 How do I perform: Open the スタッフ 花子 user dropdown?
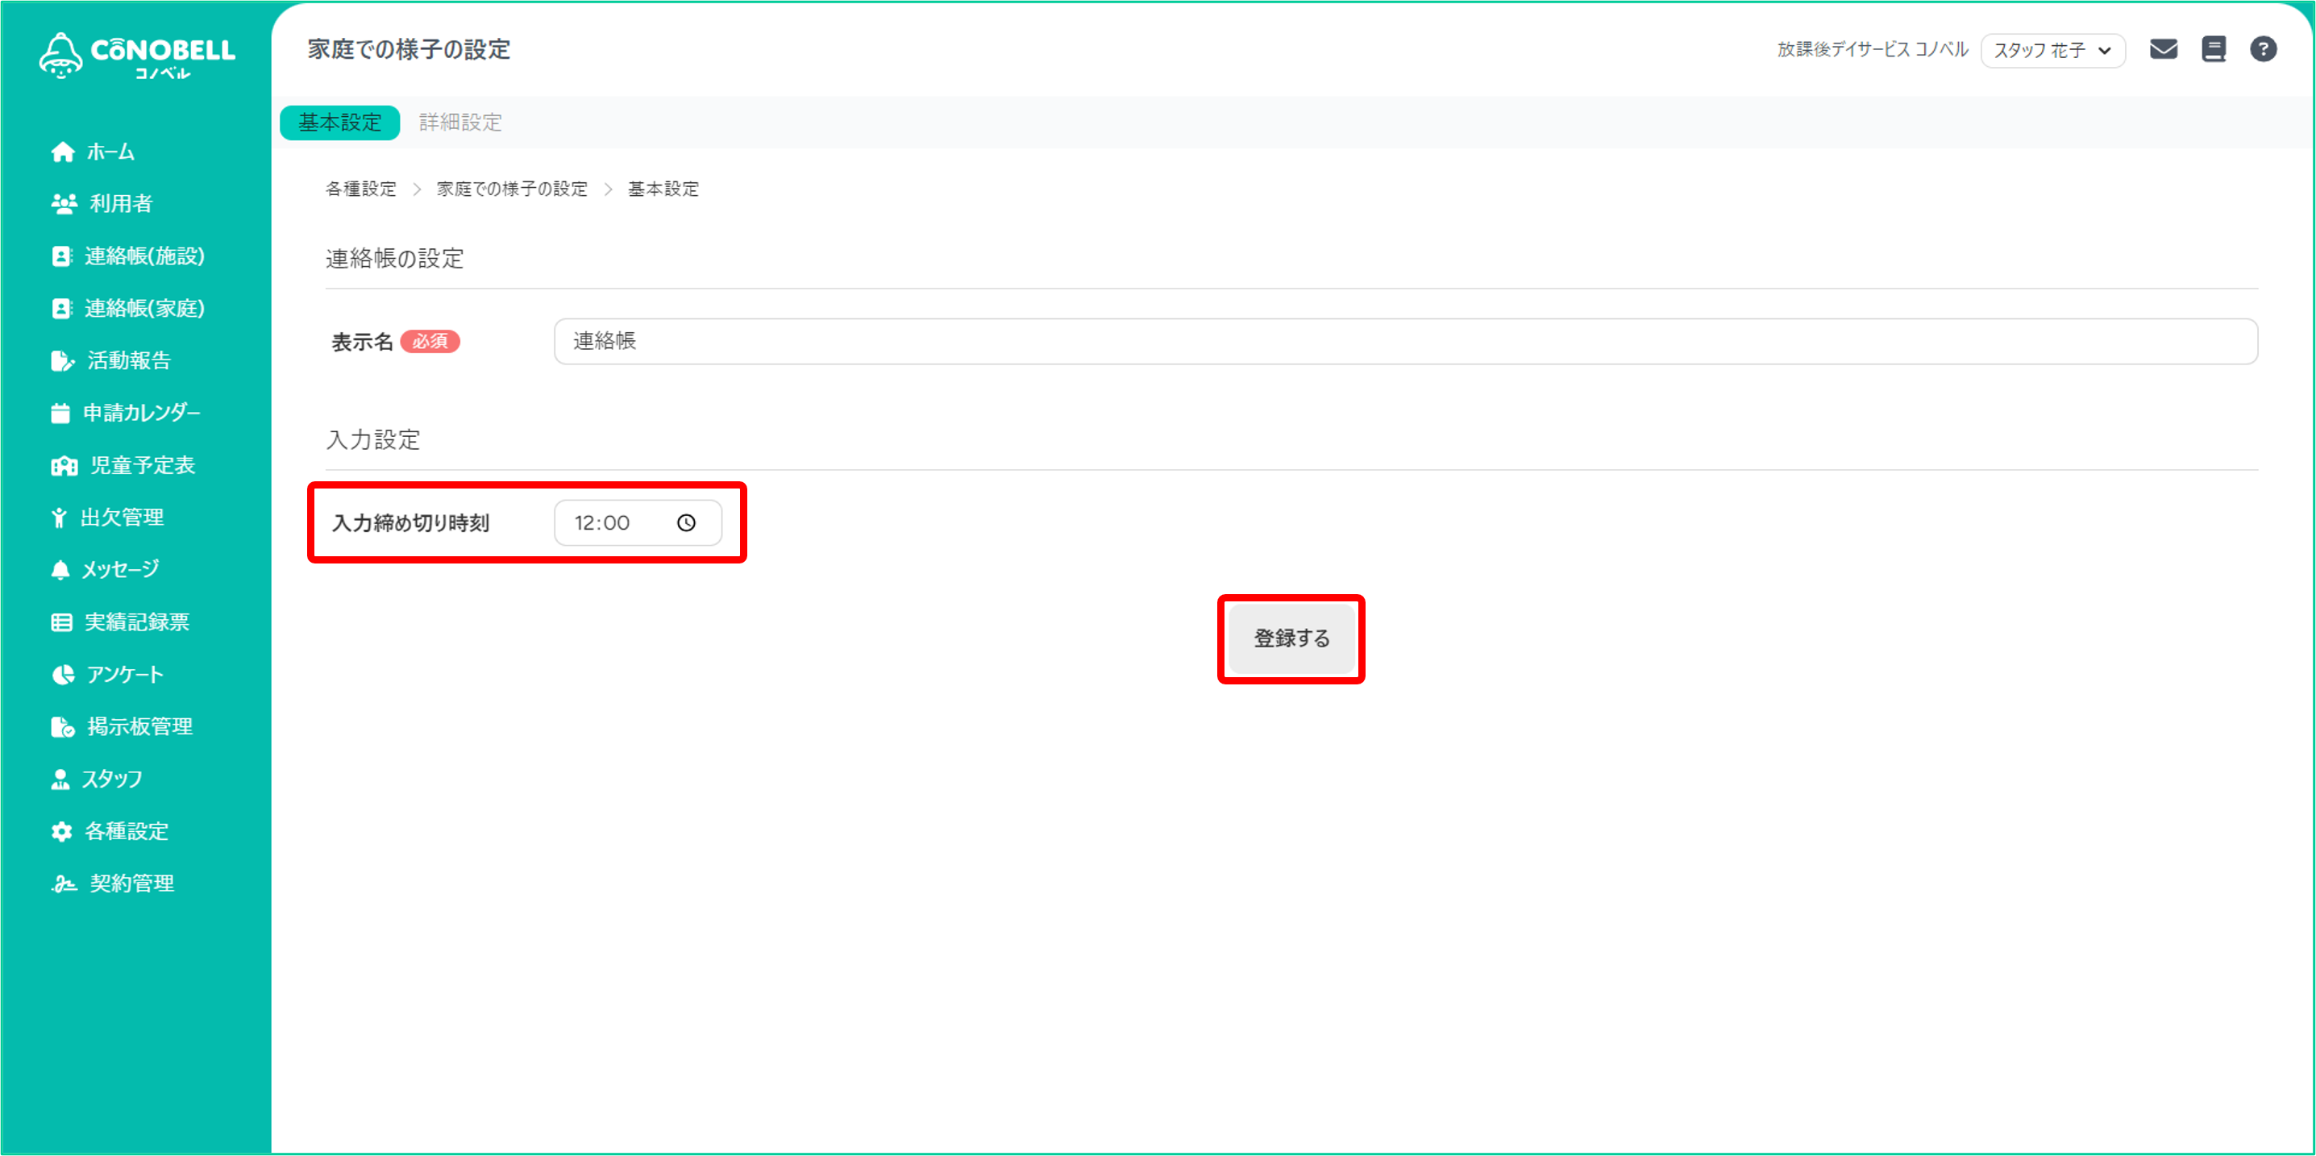coord(2052,50)
